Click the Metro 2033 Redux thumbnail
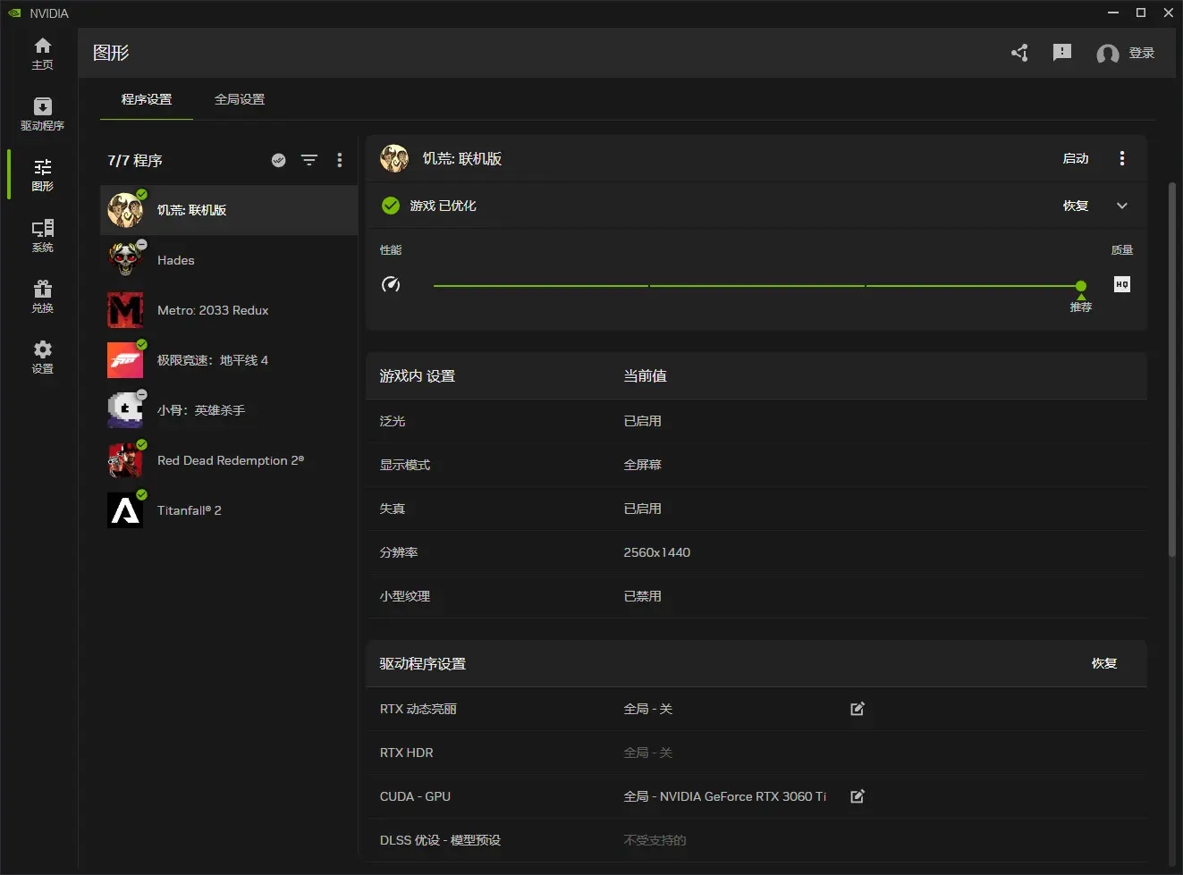 pos(125,310)
